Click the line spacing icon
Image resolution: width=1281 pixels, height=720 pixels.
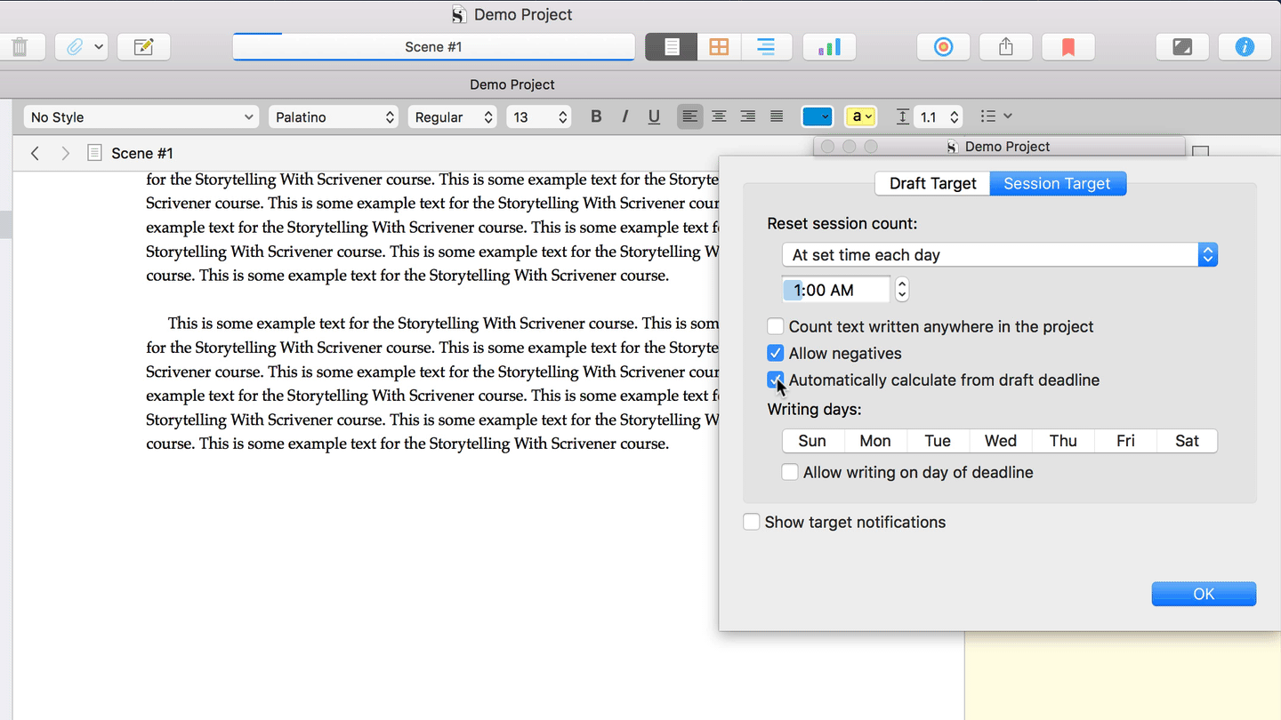(902, 116)
